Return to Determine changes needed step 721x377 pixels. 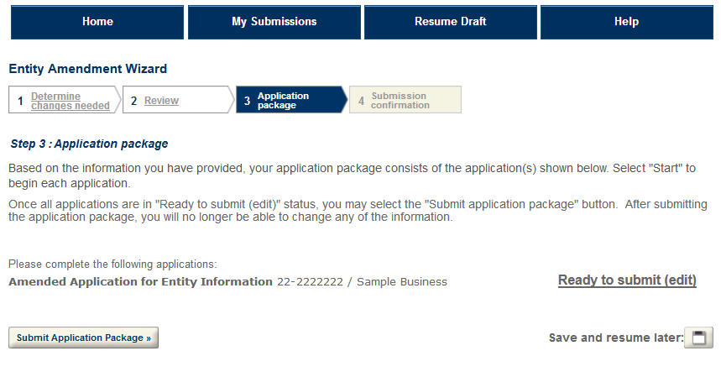[x=70, y=101]
